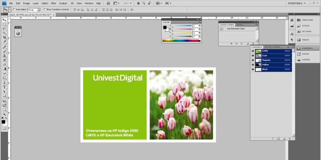321x160 pixels.
Task: Open the Swatches panel button
Action: 307,20
